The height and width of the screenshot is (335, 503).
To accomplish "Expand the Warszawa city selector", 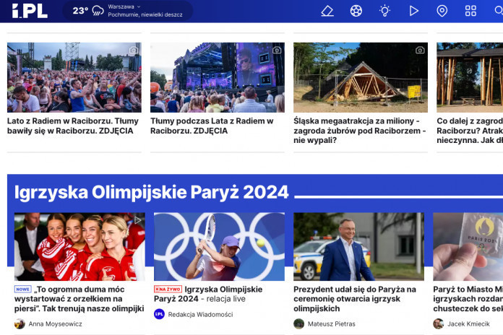I will 124,6.
